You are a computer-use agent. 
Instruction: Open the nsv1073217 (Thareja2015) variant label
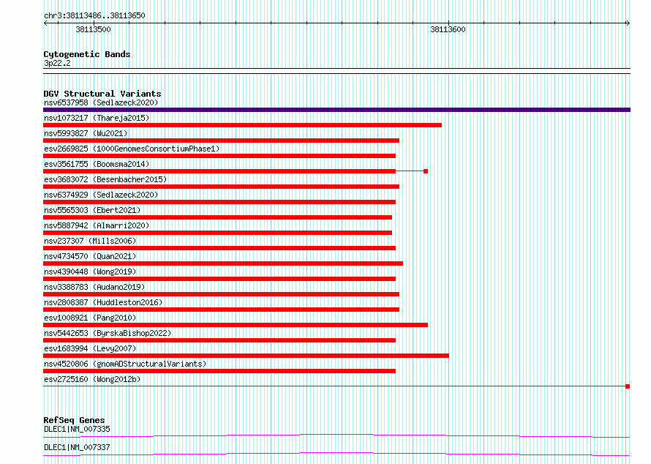point(97,118)
